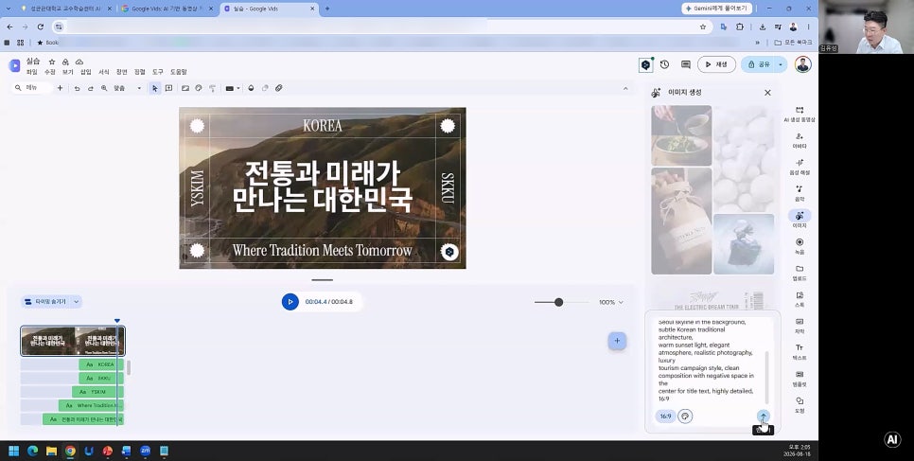Select the scene thumbnail in timeline
Screen dimensions: 914x461
coord(73,341)
